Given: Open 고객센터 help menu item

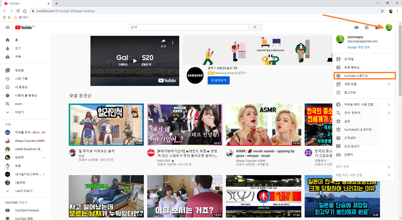Looking at the screenshot, I should [363, 138].
